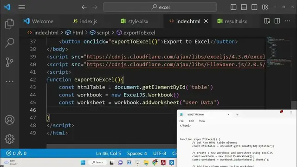The width and height of the screenshot is (297, 167).
Task: Click the 'User Data' string on line 45
Action: pos(199,103)
